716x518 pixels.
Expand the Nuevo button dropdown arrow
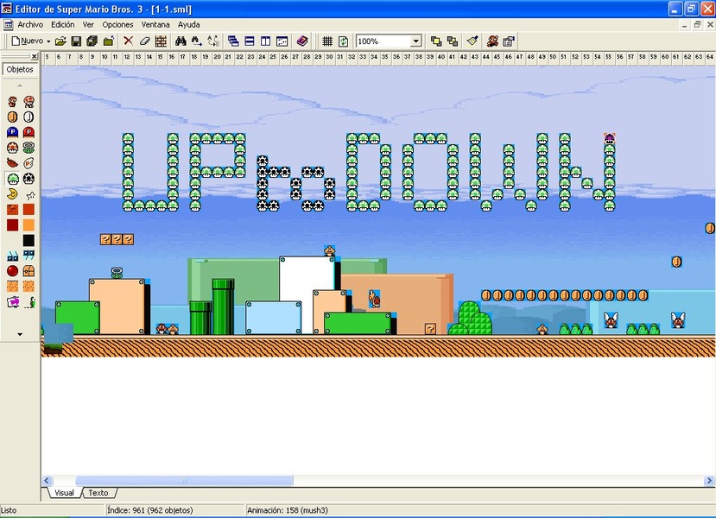point(48,41)
